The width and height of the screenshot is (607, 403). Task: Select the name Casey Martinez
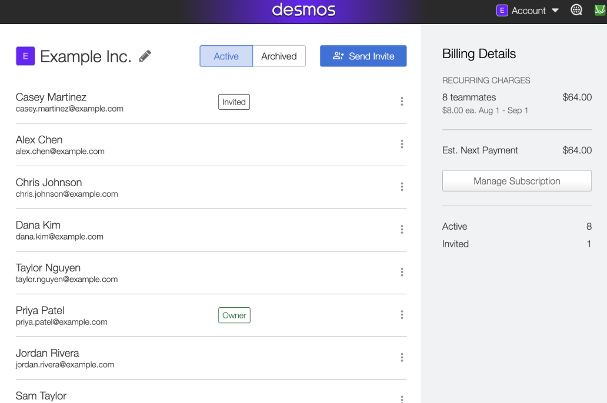click(x=51, y=97)
